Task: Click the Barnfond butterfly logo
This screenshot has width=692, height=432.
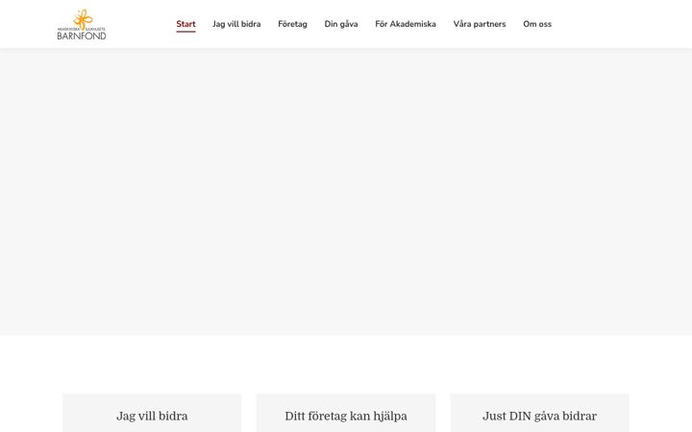Action: coord(82,24)
